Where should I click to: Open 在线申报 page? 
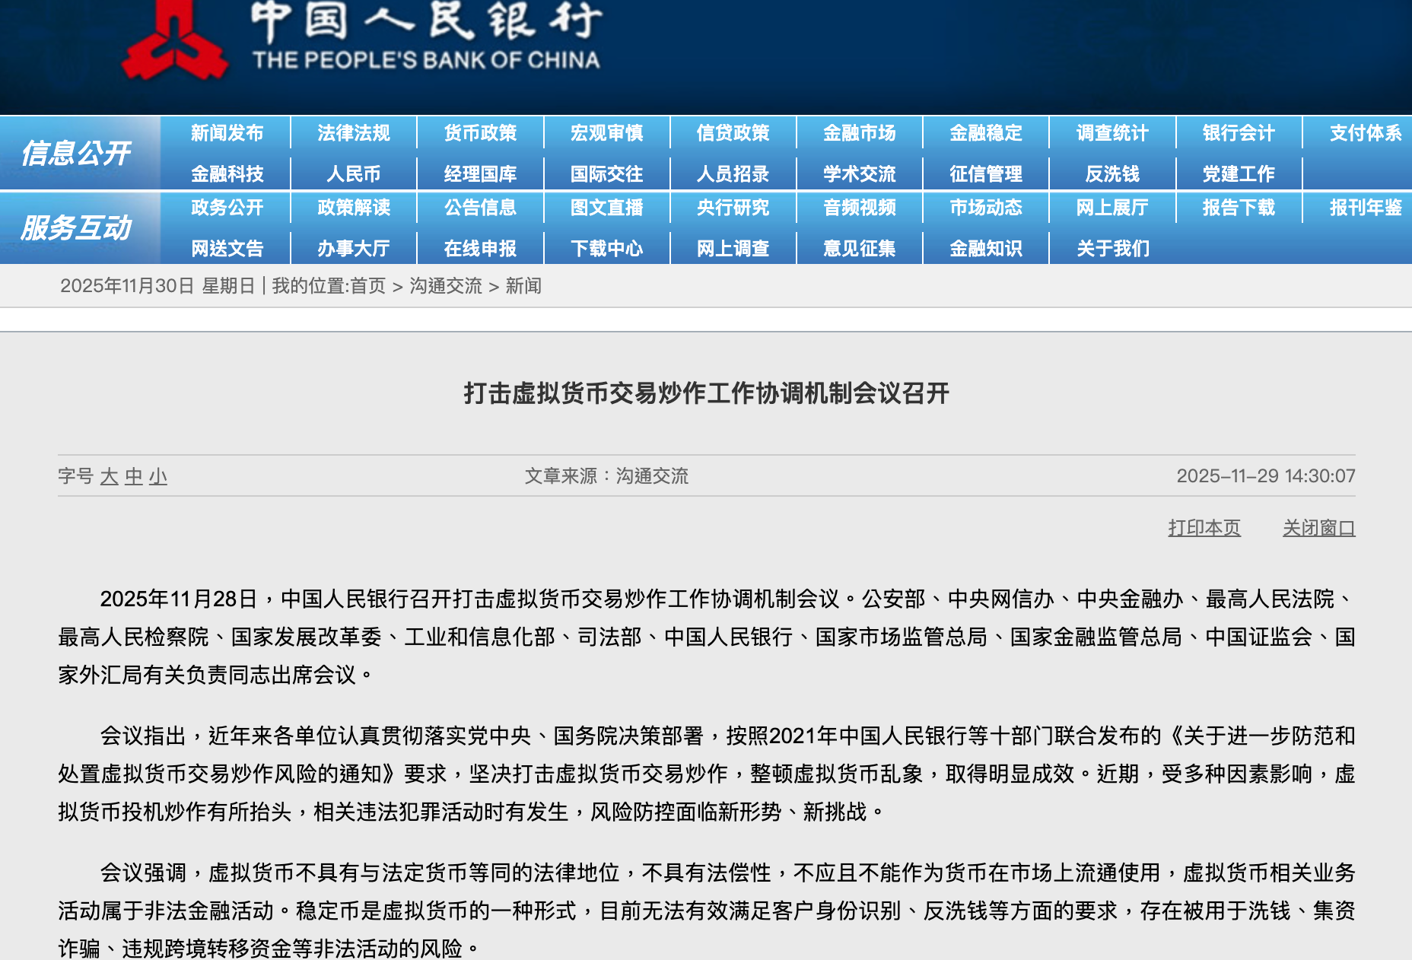tap(480, 248)
